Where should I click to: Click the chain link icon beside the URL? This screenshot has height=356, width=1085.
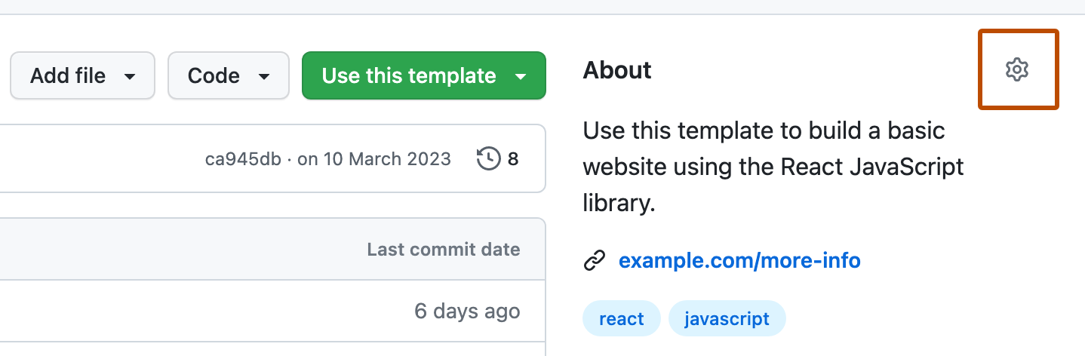595,261
